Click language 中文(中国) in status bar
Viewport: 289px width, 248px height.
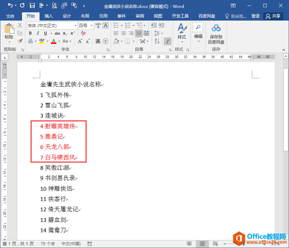click(71, 244)
